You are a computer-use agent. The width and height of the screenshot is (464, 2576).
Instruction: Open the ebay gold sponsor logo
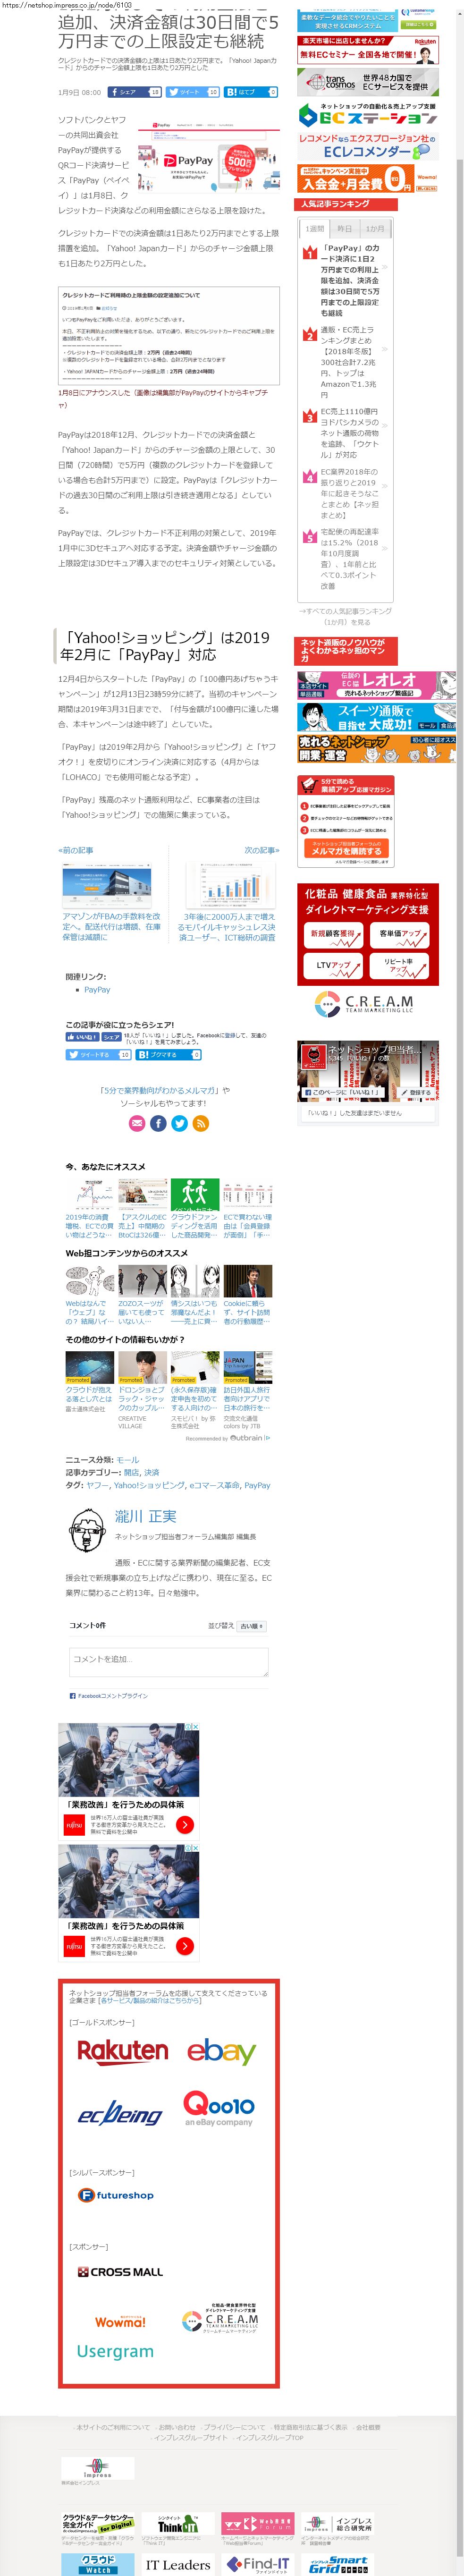coord(221,2052)
